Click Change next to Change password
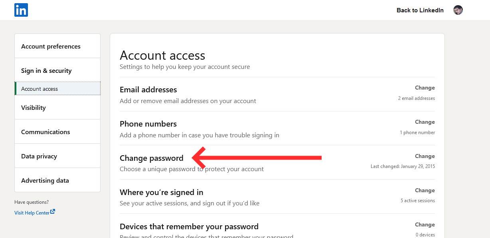This screenshot has height=238, width=490. coord(425,156)
